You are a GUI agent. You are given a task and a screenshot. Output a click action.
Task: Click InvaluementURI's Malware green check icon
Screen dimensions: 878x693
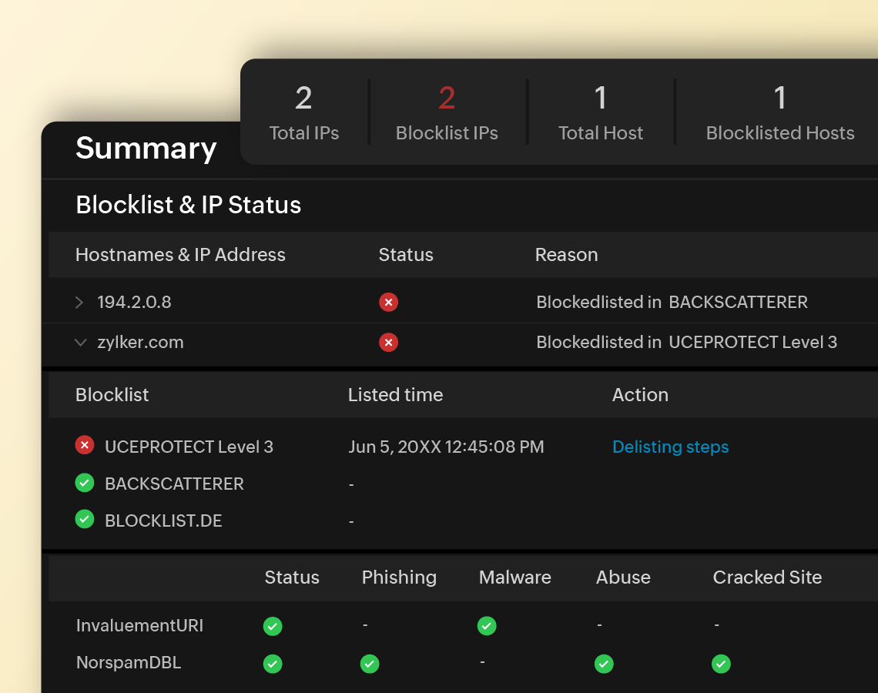(x=487, y=626)
